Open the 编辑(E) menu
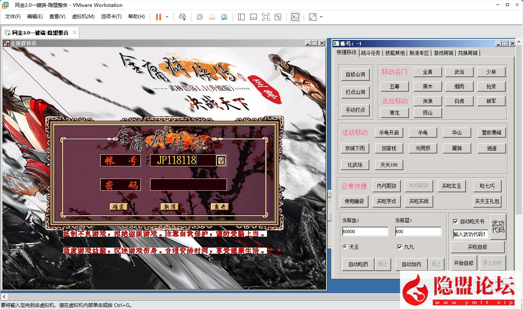Screen dimensions: 523x309 [35, 17]
